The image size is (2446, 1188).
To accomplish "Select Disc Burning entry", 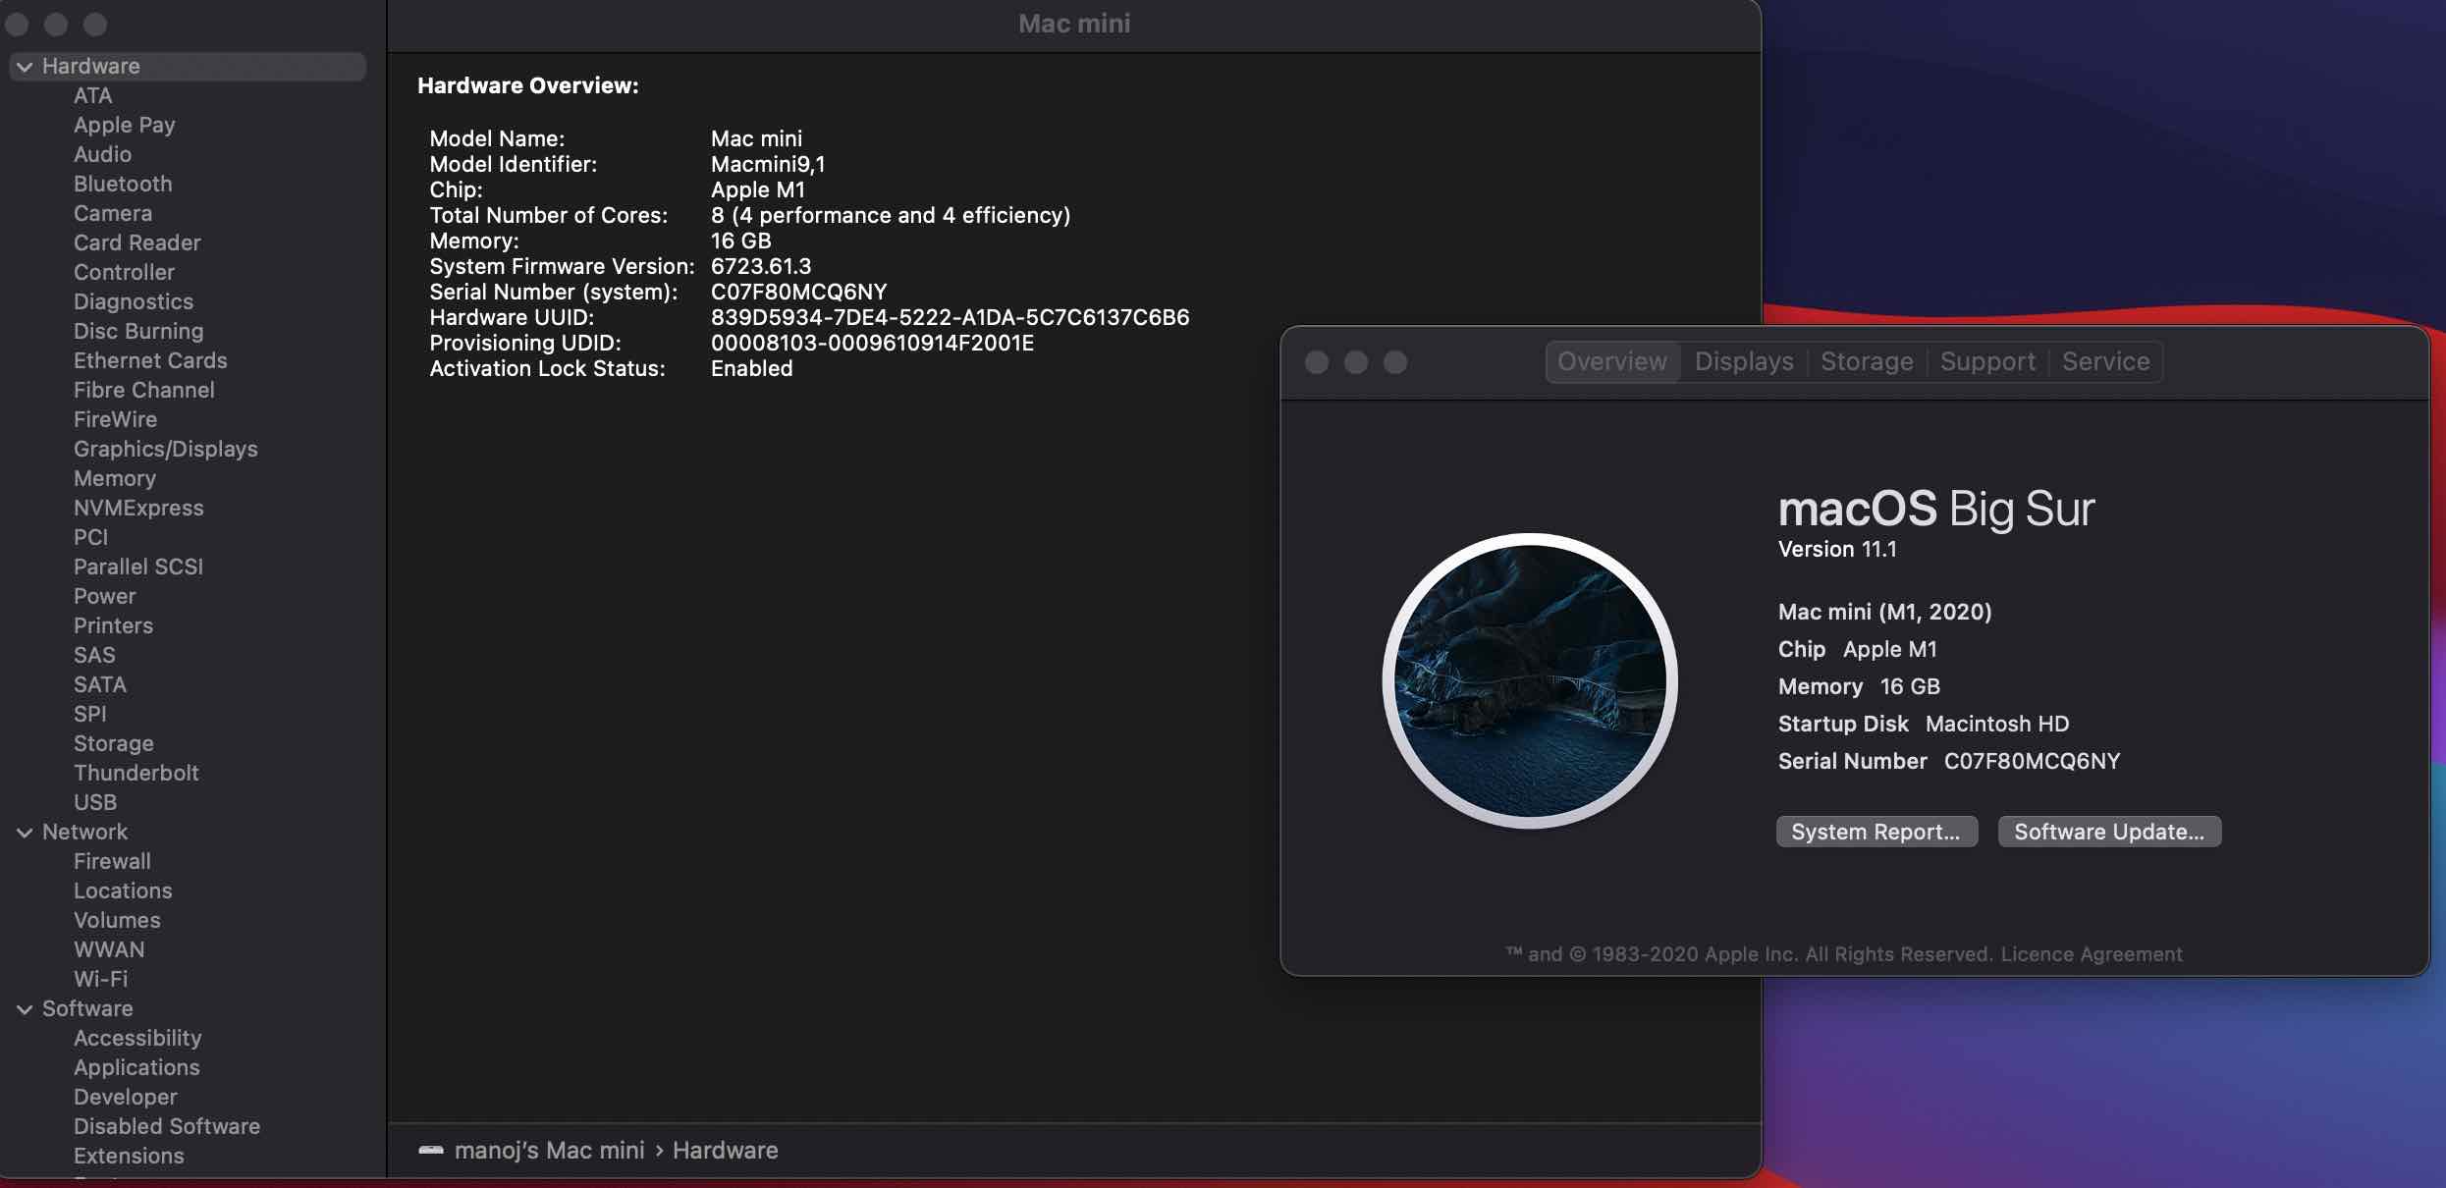I will 138,331.
